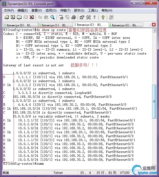Screen dimensions: 159x177
Task: Click the 10.0.2.0/24 RIP route line
Action: coord(68,124)
